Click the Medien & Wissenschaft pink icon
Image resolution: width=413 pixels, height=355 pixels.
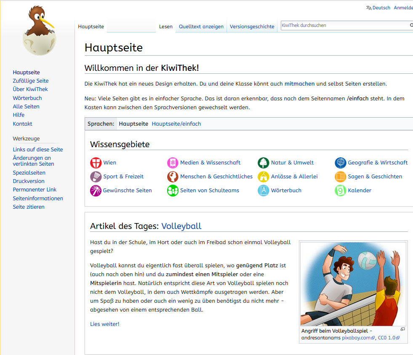173,163
